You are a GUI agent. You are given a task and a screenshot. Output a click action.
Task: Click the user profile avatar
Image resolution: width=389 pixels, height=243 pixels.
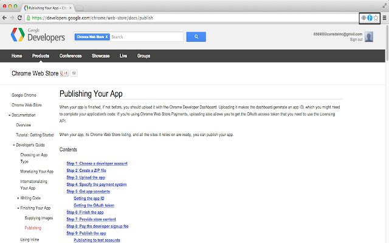[x=369, y=36]
